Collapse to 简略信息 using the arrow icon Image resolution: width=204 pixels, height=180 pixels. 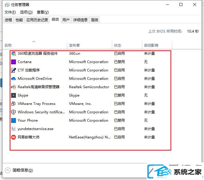[x=7, y=170]
